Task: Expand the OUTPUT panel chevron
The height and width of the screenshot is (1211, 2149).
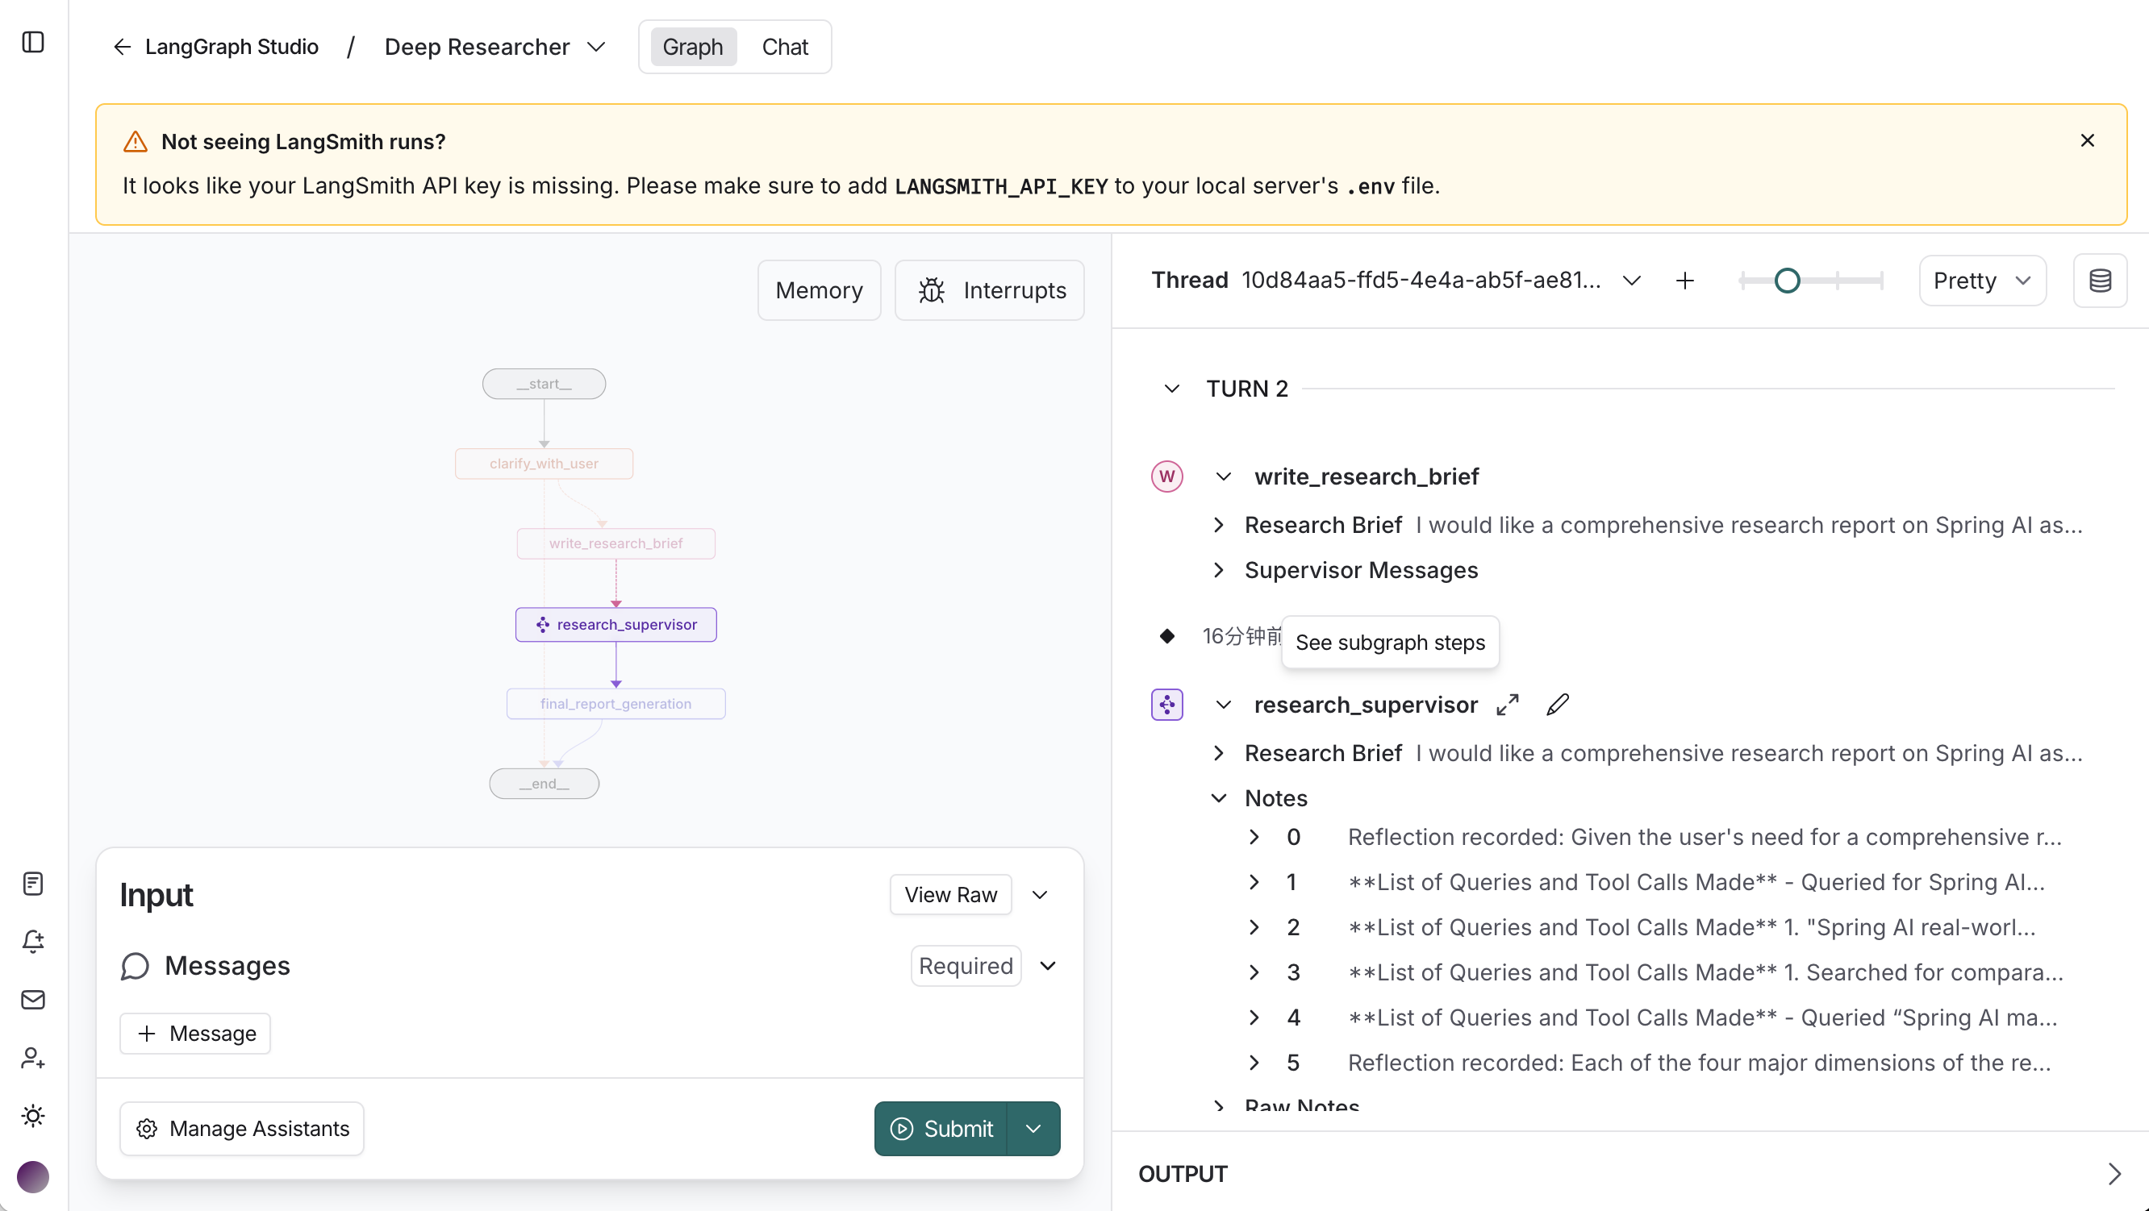Action: pyautogui.click(x=2114, y=1174)
